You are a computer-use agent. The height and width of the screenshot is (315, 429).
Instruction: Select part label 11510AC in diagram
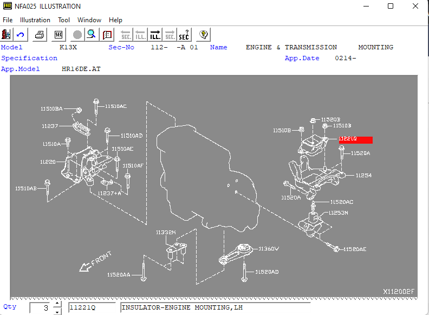click(x=116, y=106)
